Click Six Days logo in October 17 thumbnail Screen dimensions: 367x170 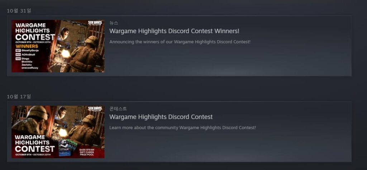[x=95, y=109]
